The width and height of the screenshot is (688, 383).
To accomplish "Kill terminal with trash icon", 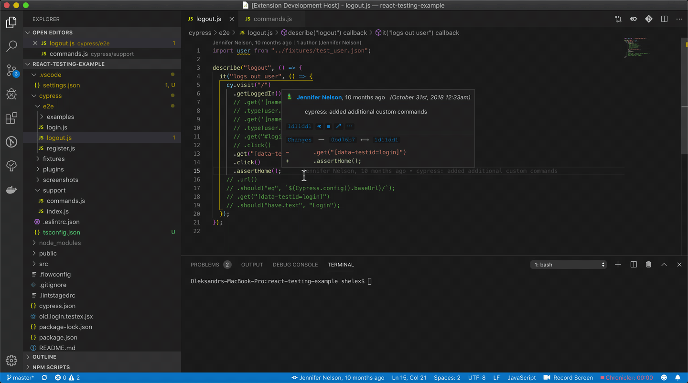I will click(648, 265).
